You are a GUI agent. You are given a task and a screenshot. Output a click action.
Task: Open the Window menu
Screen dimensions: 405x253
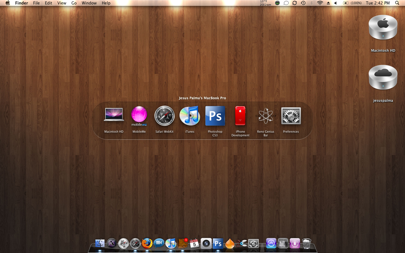pyautogui.click(x=89, y=3)
